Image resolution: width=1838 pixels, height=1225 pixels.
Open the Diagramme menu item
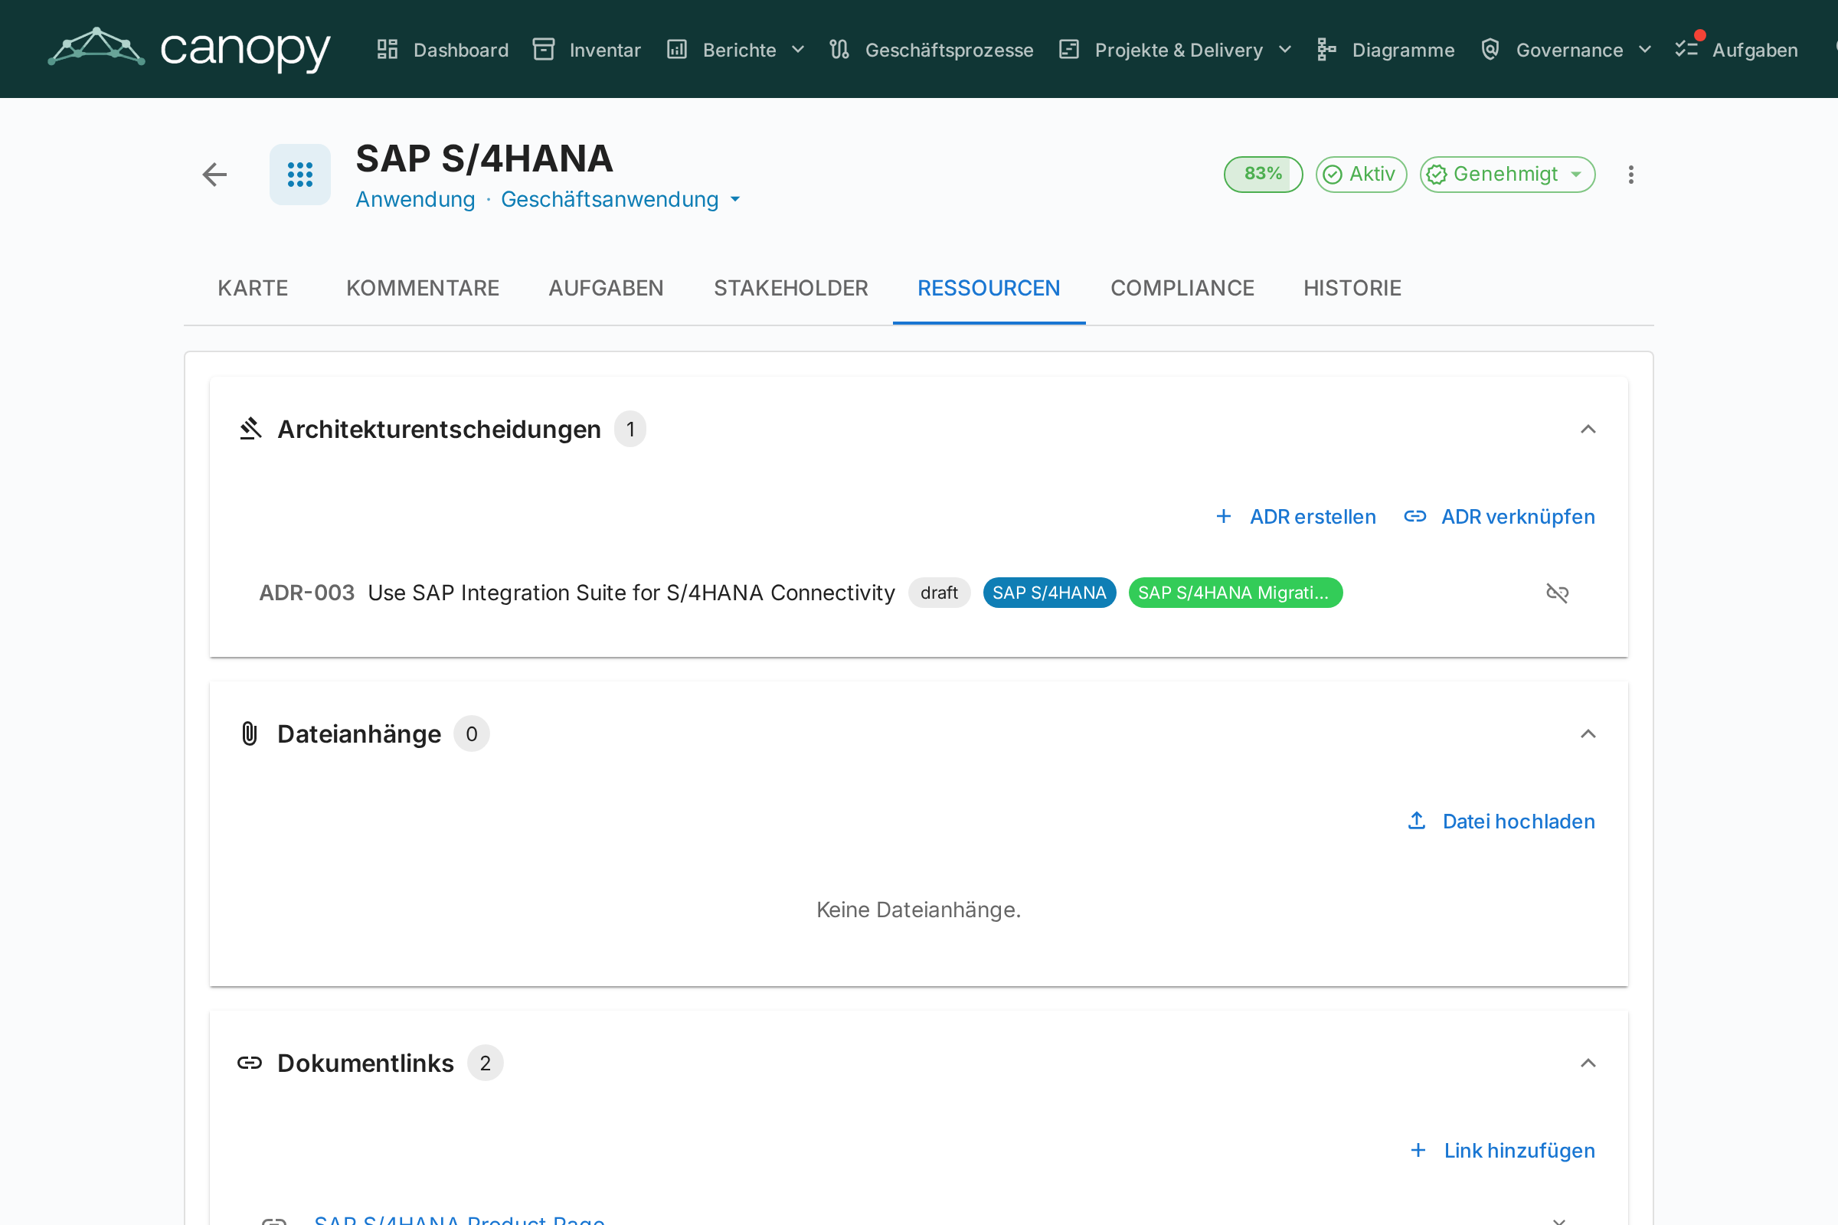1385,49
